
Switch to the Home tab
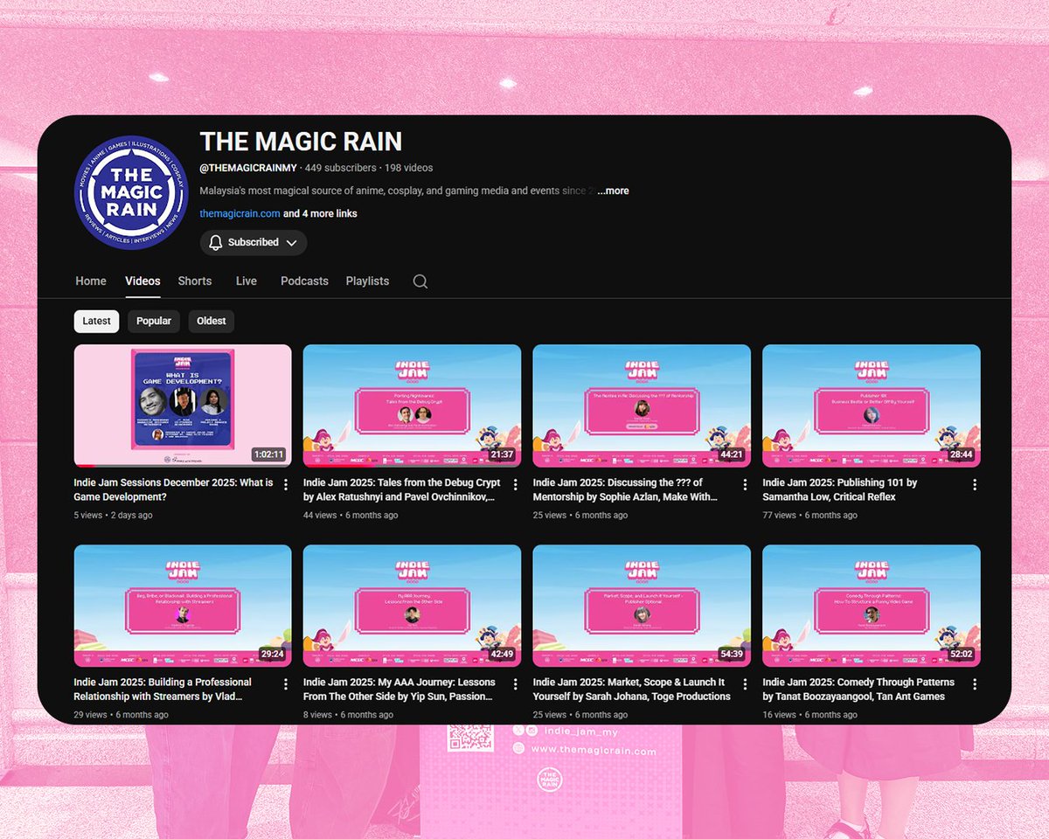(x=91, y=281)
